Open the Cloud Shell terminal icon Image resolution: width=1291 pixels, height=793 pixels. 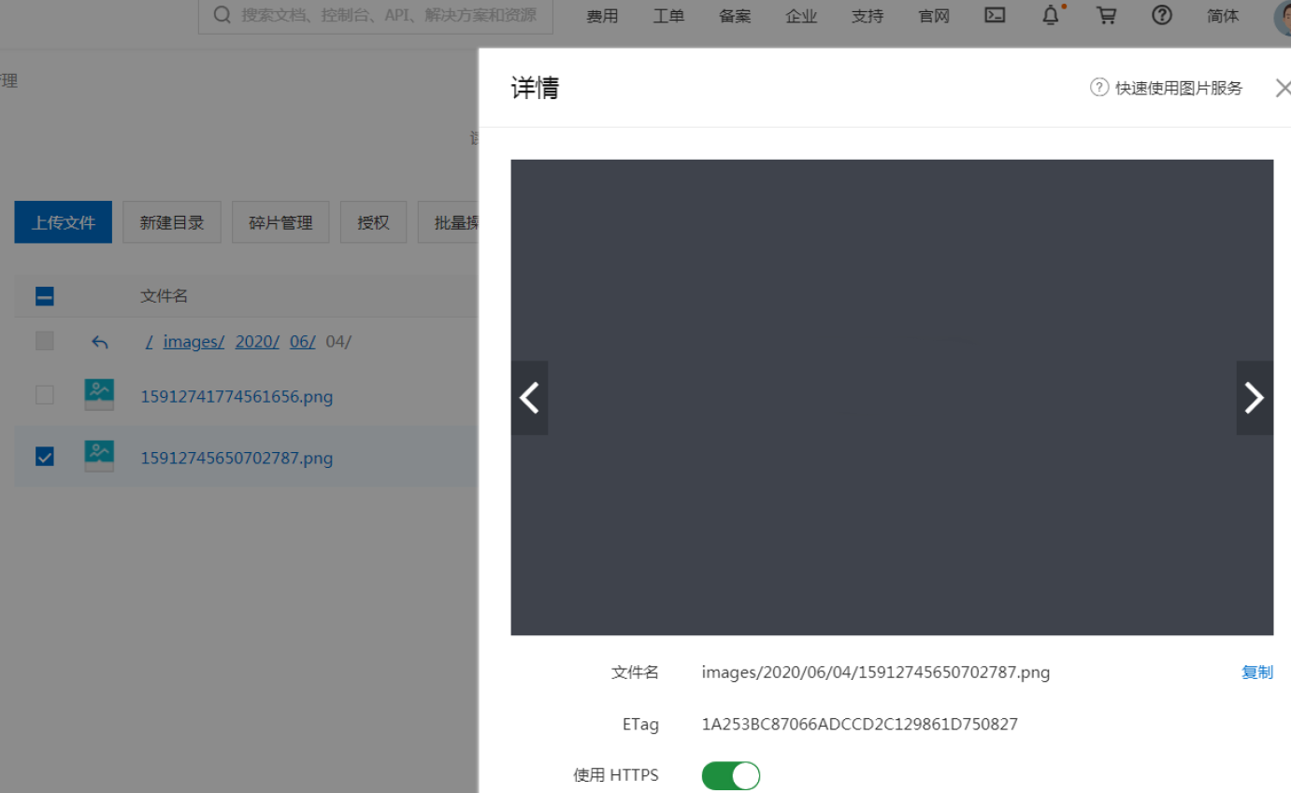pyautogui.click(x=995, y=15)
